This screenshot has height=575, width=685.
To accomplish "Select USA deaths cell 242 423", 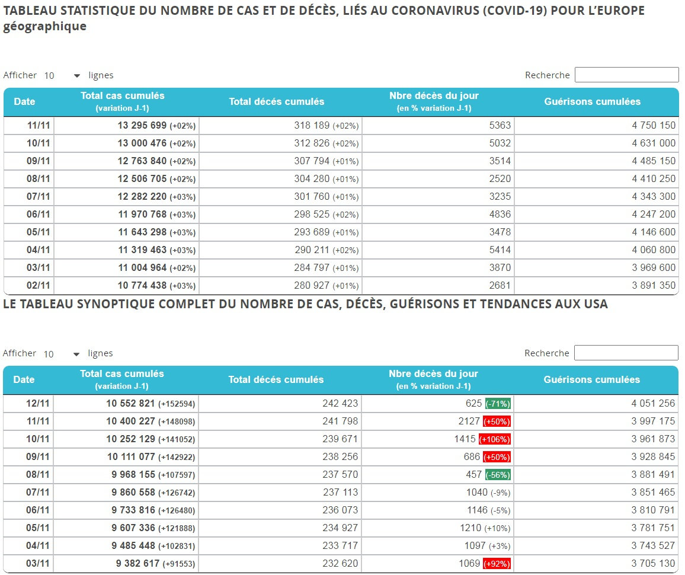I will click(x=280, y=403).
